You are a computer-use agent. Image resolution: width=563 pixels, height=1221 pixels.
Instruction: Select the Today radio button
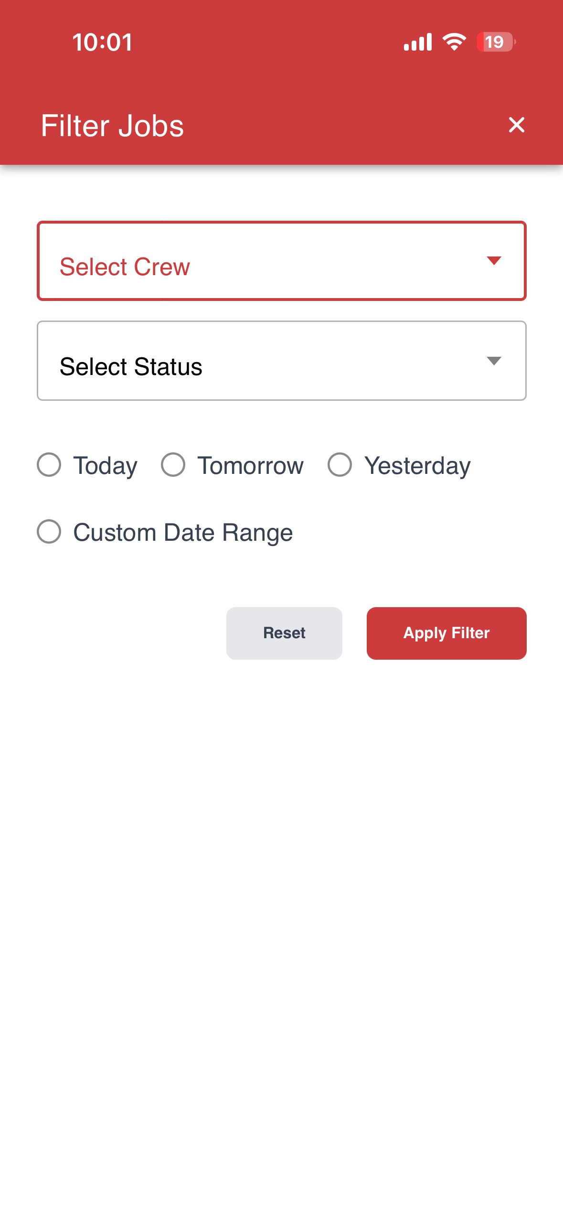coord(49,465)
